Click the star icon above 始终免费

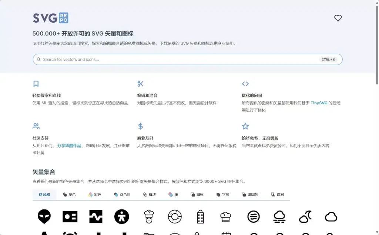245,126
